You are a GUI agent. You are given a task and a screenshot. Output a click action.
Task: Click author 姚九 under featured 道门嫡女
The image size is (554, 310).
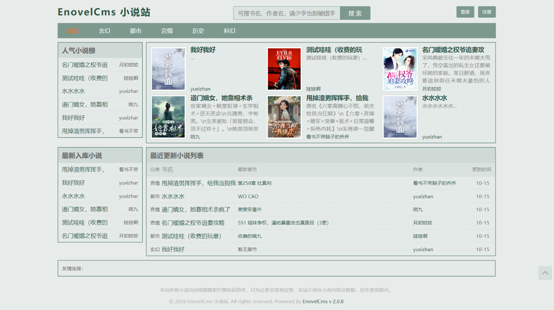click(x=195, y=137)
